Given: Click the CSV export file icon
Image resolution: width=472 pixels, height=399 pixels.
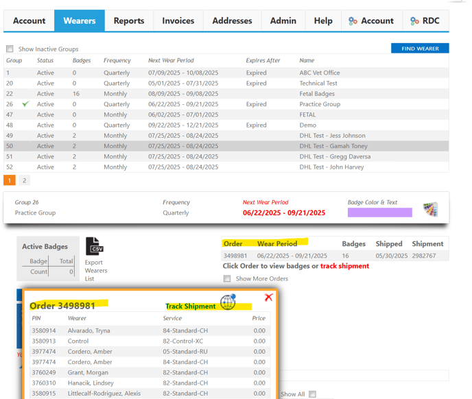Looking at the screenshot, I should click(95, 246).
